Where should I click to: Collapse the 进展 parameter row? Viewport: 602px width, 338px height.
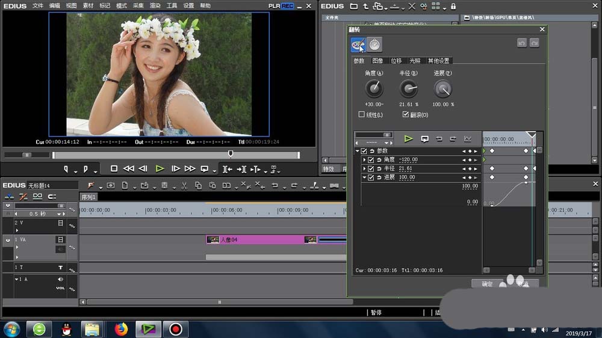pos(364,178)
